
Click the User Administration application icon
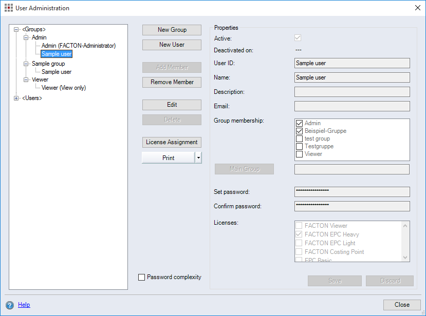tap(9, 8)
